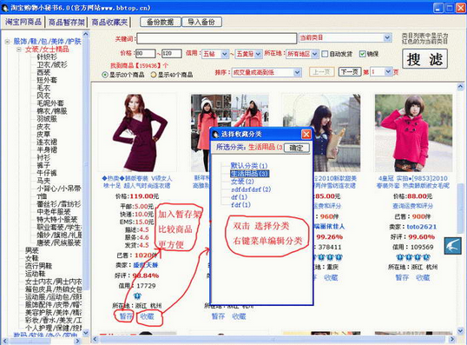This screenshot has height=345, width=467.
Task: Click the 上一页 button
Action: [x=322, y=72]
